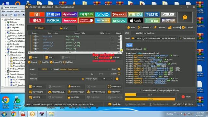Screen dimensions: 208x117
Task: Open View menu in Device Manager
Action: click(17, 11)
